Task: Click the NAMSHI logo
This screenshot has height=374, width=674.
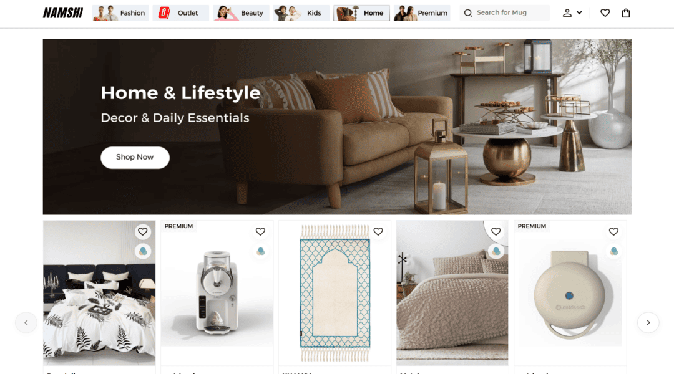Action: point(63,13)
